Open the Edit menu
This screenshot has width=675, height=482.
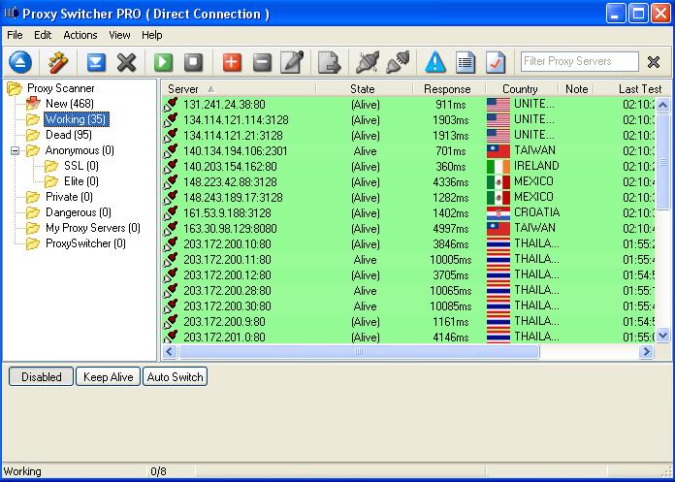pos(43,35)
